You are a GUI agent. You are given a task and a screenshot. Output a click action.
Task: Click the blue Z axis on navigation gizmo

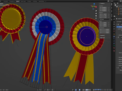[x=94, y=4]
